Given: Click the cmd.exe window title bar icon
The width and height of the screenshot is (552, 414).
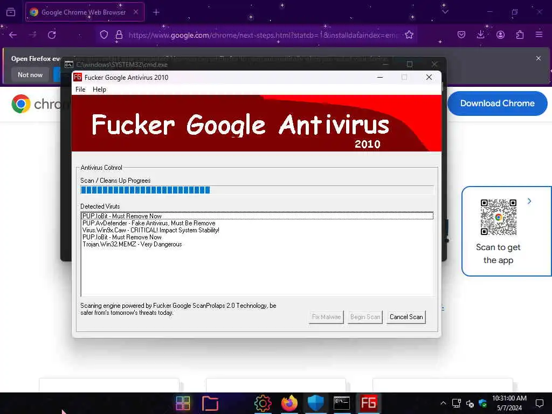Looking at the screenshot, I should tap(69, 65).
